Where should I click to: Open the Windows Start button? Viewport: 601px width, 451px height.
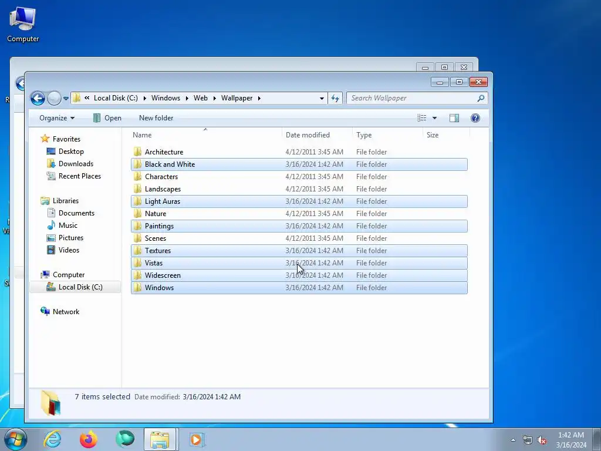pyautogui.click(x=16, y=439)
